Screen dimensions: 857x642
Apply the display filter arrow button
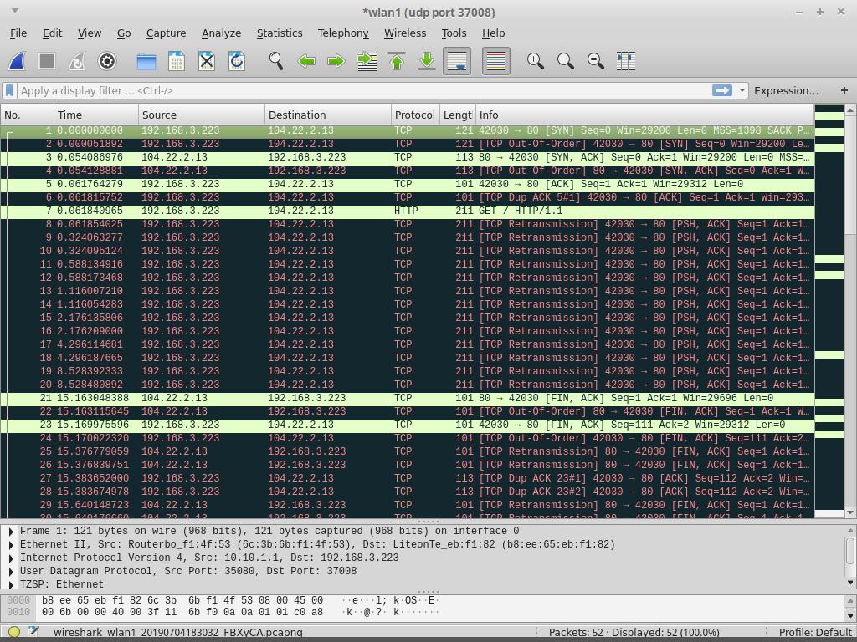(722, 90)
